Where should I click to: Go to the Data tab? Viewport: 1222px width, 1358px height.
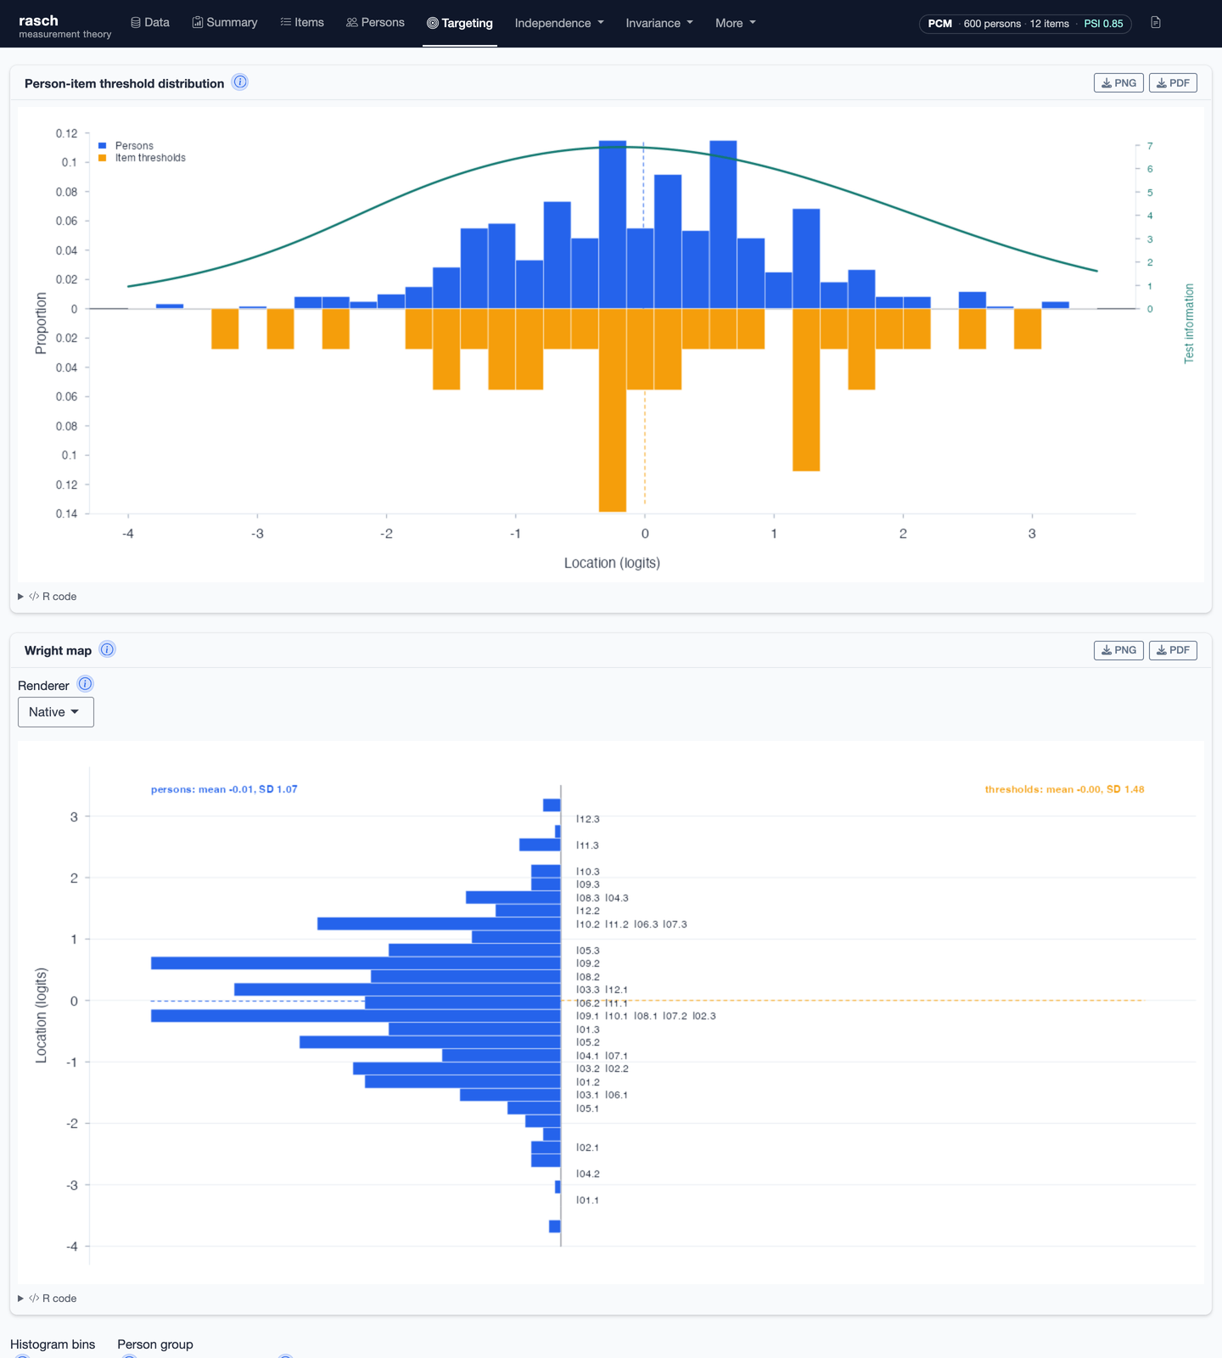click(150, 23)
